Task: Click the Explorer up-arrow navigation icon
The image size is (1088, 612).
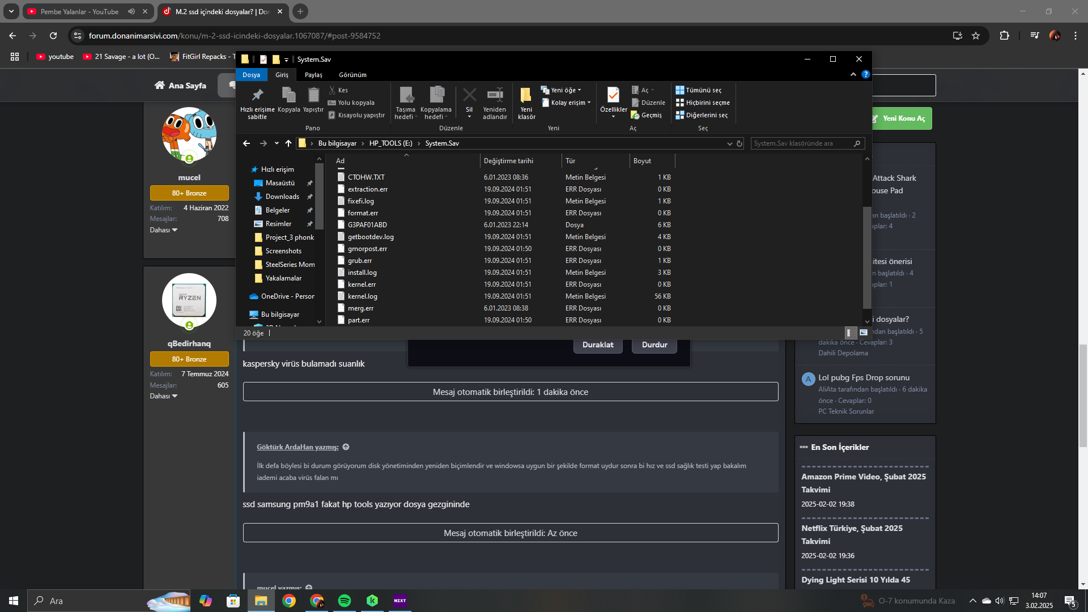Action: pyautogui.click(x=288, y=143)
